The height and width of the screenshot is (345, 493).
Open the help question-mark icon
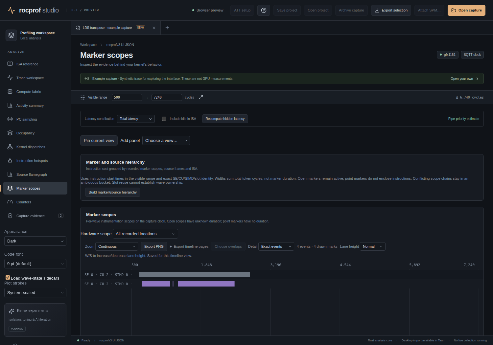click(x=264, y=10)
